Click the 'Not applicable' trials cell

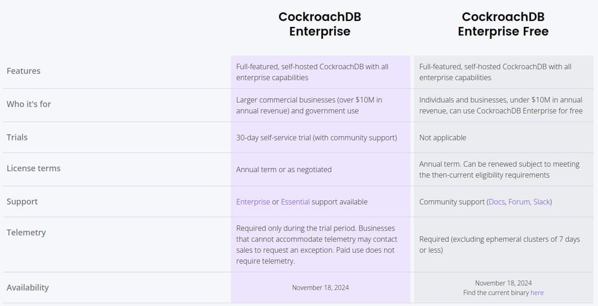point(443,138)
